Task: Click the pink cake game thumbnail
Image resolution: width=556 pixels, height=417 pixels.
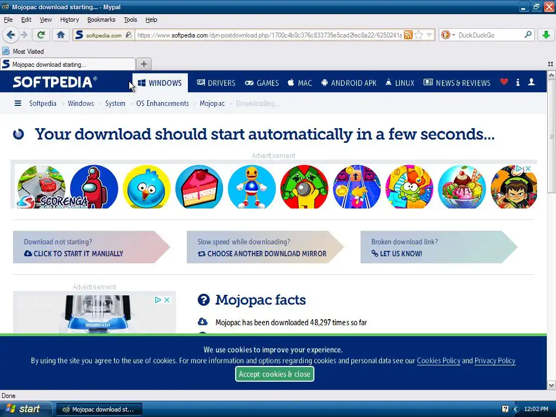Action: [x=199, y=187]
